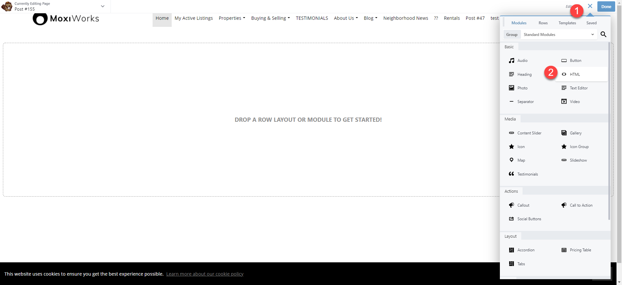
Task: Select the Video module icon
Action: coord(564,102)
